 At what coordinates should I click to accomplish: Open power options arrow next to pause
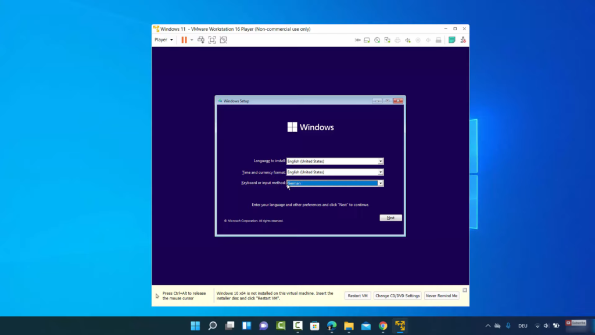click(192, 40)
